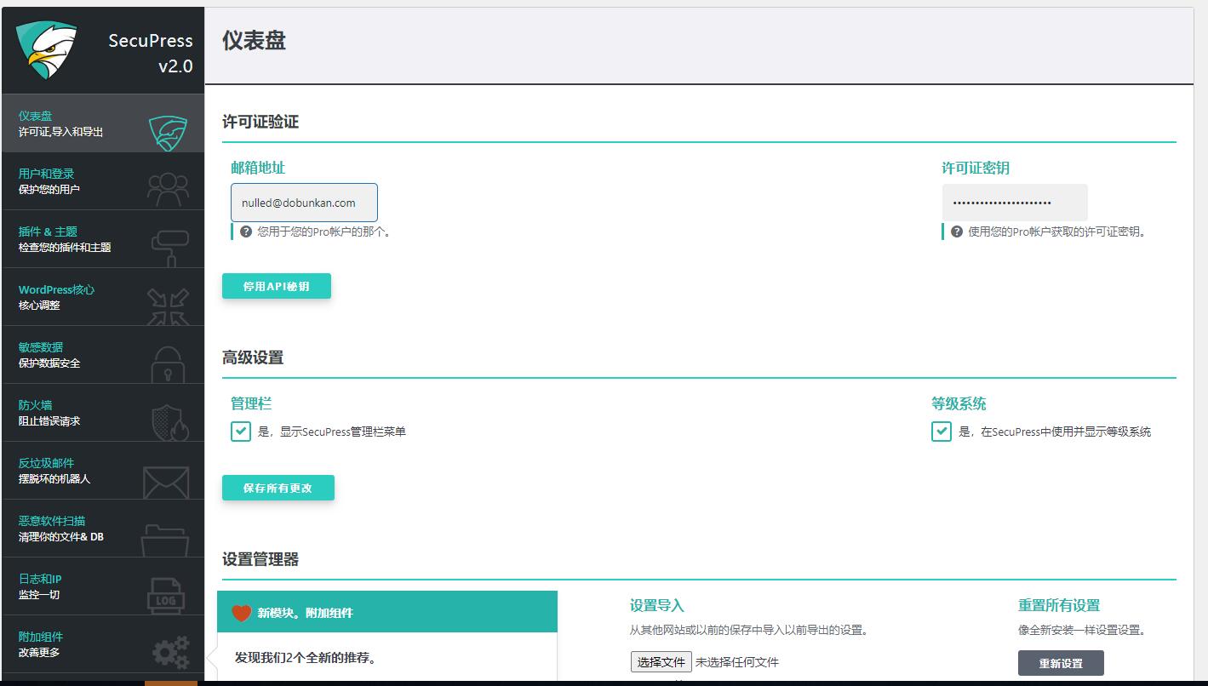The height and width of the screenshot is (686, 1208).
Task: Click the paint roller icon for plugins & themes
Action: [169, 248]
